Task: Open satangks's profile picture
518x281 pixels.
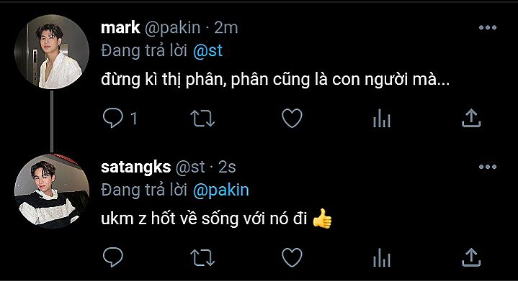Action: pos(52,191)
